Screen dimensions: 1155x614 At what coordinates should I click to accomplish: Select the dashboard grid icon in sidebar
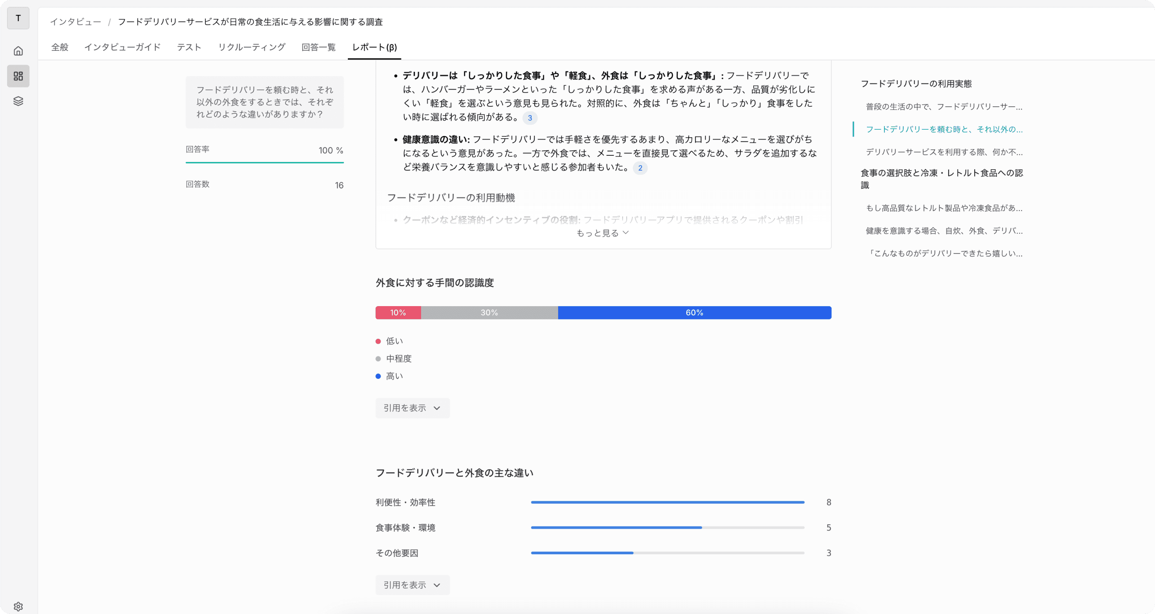point(18,76)
